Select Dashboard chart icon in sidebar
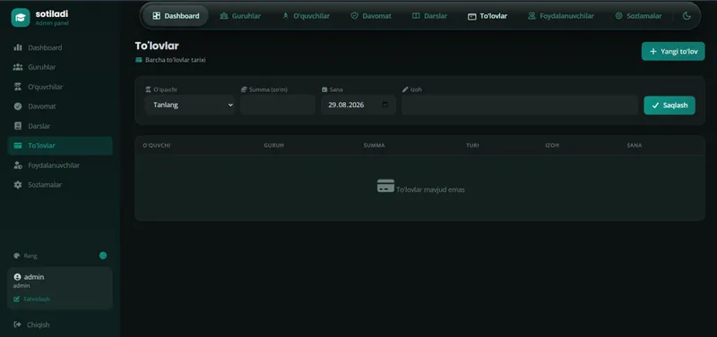The image size is (717, 337). pyautogui.click(x=18, y=47)
